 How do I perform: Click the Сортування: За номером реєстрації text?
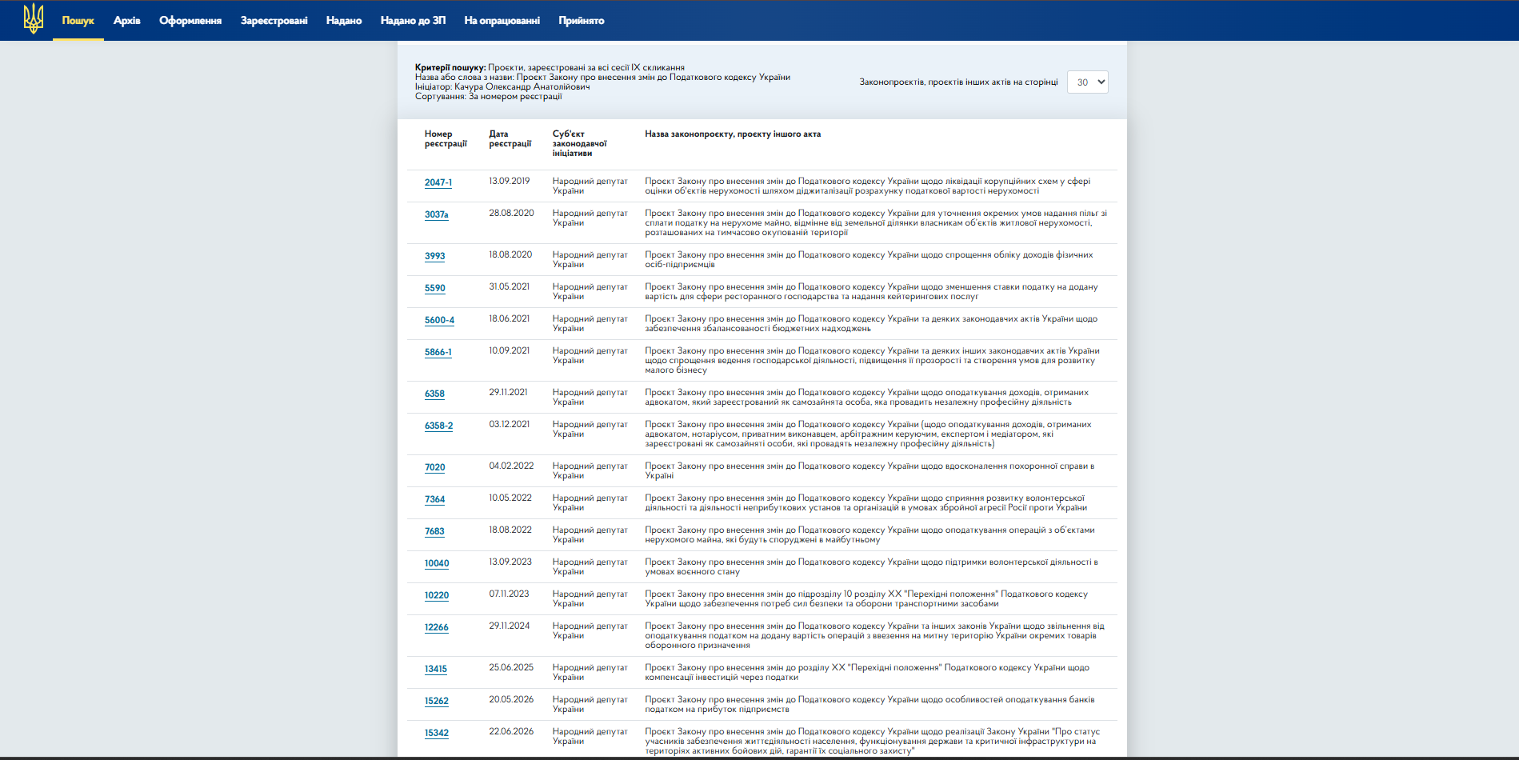[x=489, y=96]
